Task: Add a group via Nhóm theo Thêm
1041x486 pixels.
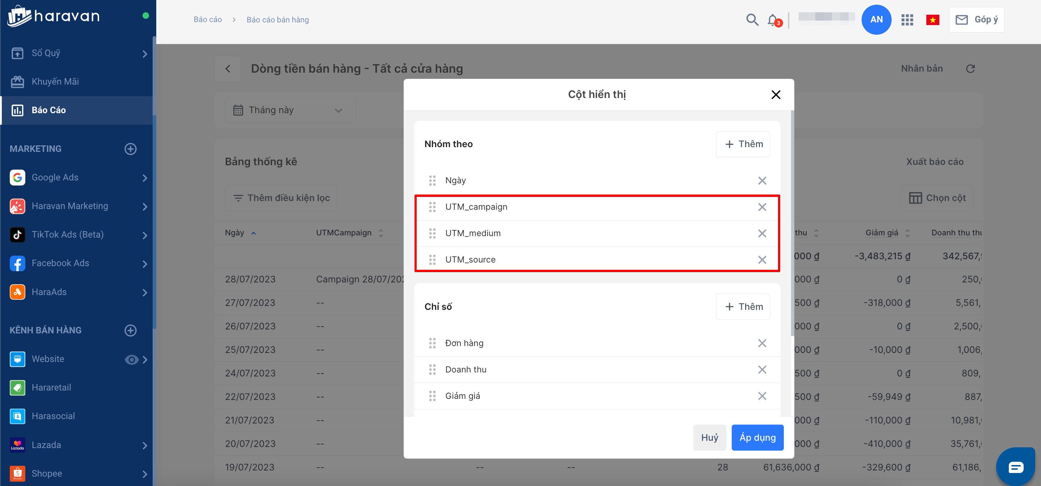Action: click(743, 144)
